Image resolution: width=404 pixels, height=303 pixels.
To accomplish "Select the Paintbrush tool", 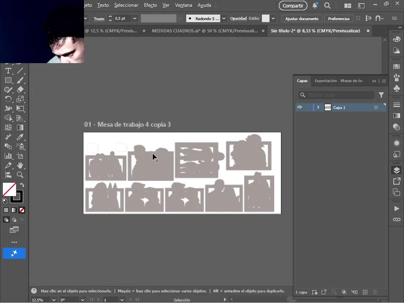I will point(20,80).
